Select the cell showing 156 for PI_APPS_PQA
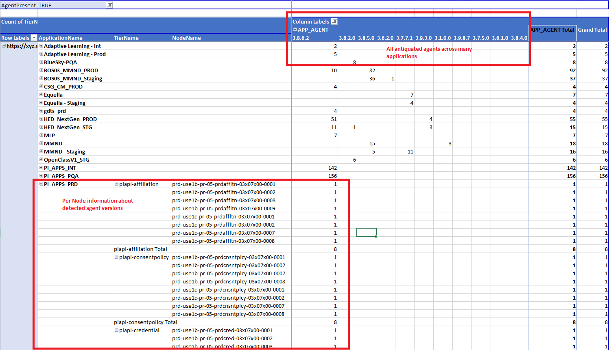The image size is (609, 350). pos(314,176)
